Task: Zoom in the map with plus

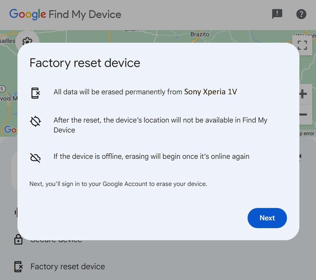Action: click(303, 94)
